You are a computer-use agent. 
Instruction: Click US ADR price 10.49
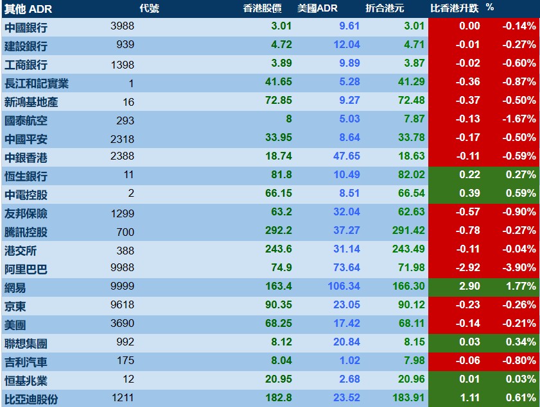347,174
